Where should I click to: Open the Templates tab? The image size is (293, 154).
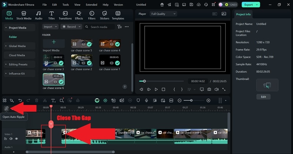(118, 15)
